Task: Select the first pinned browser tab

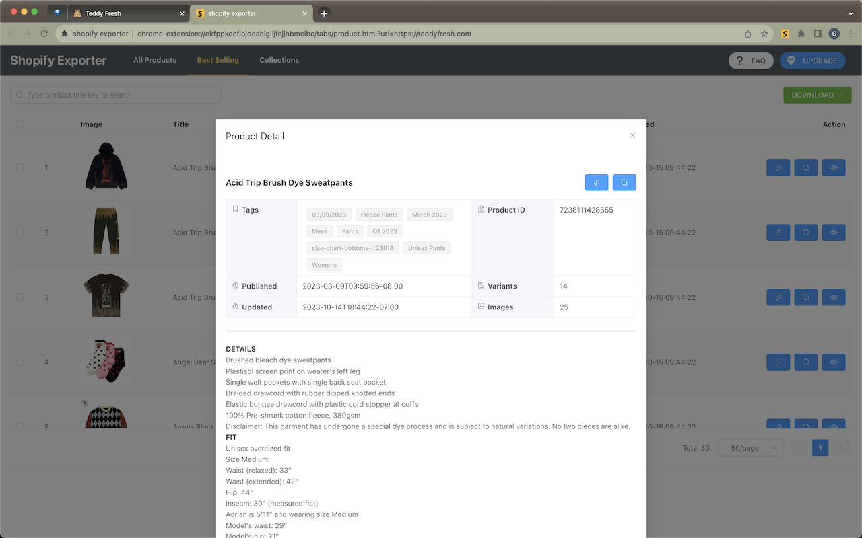Action: coord(57,13)
